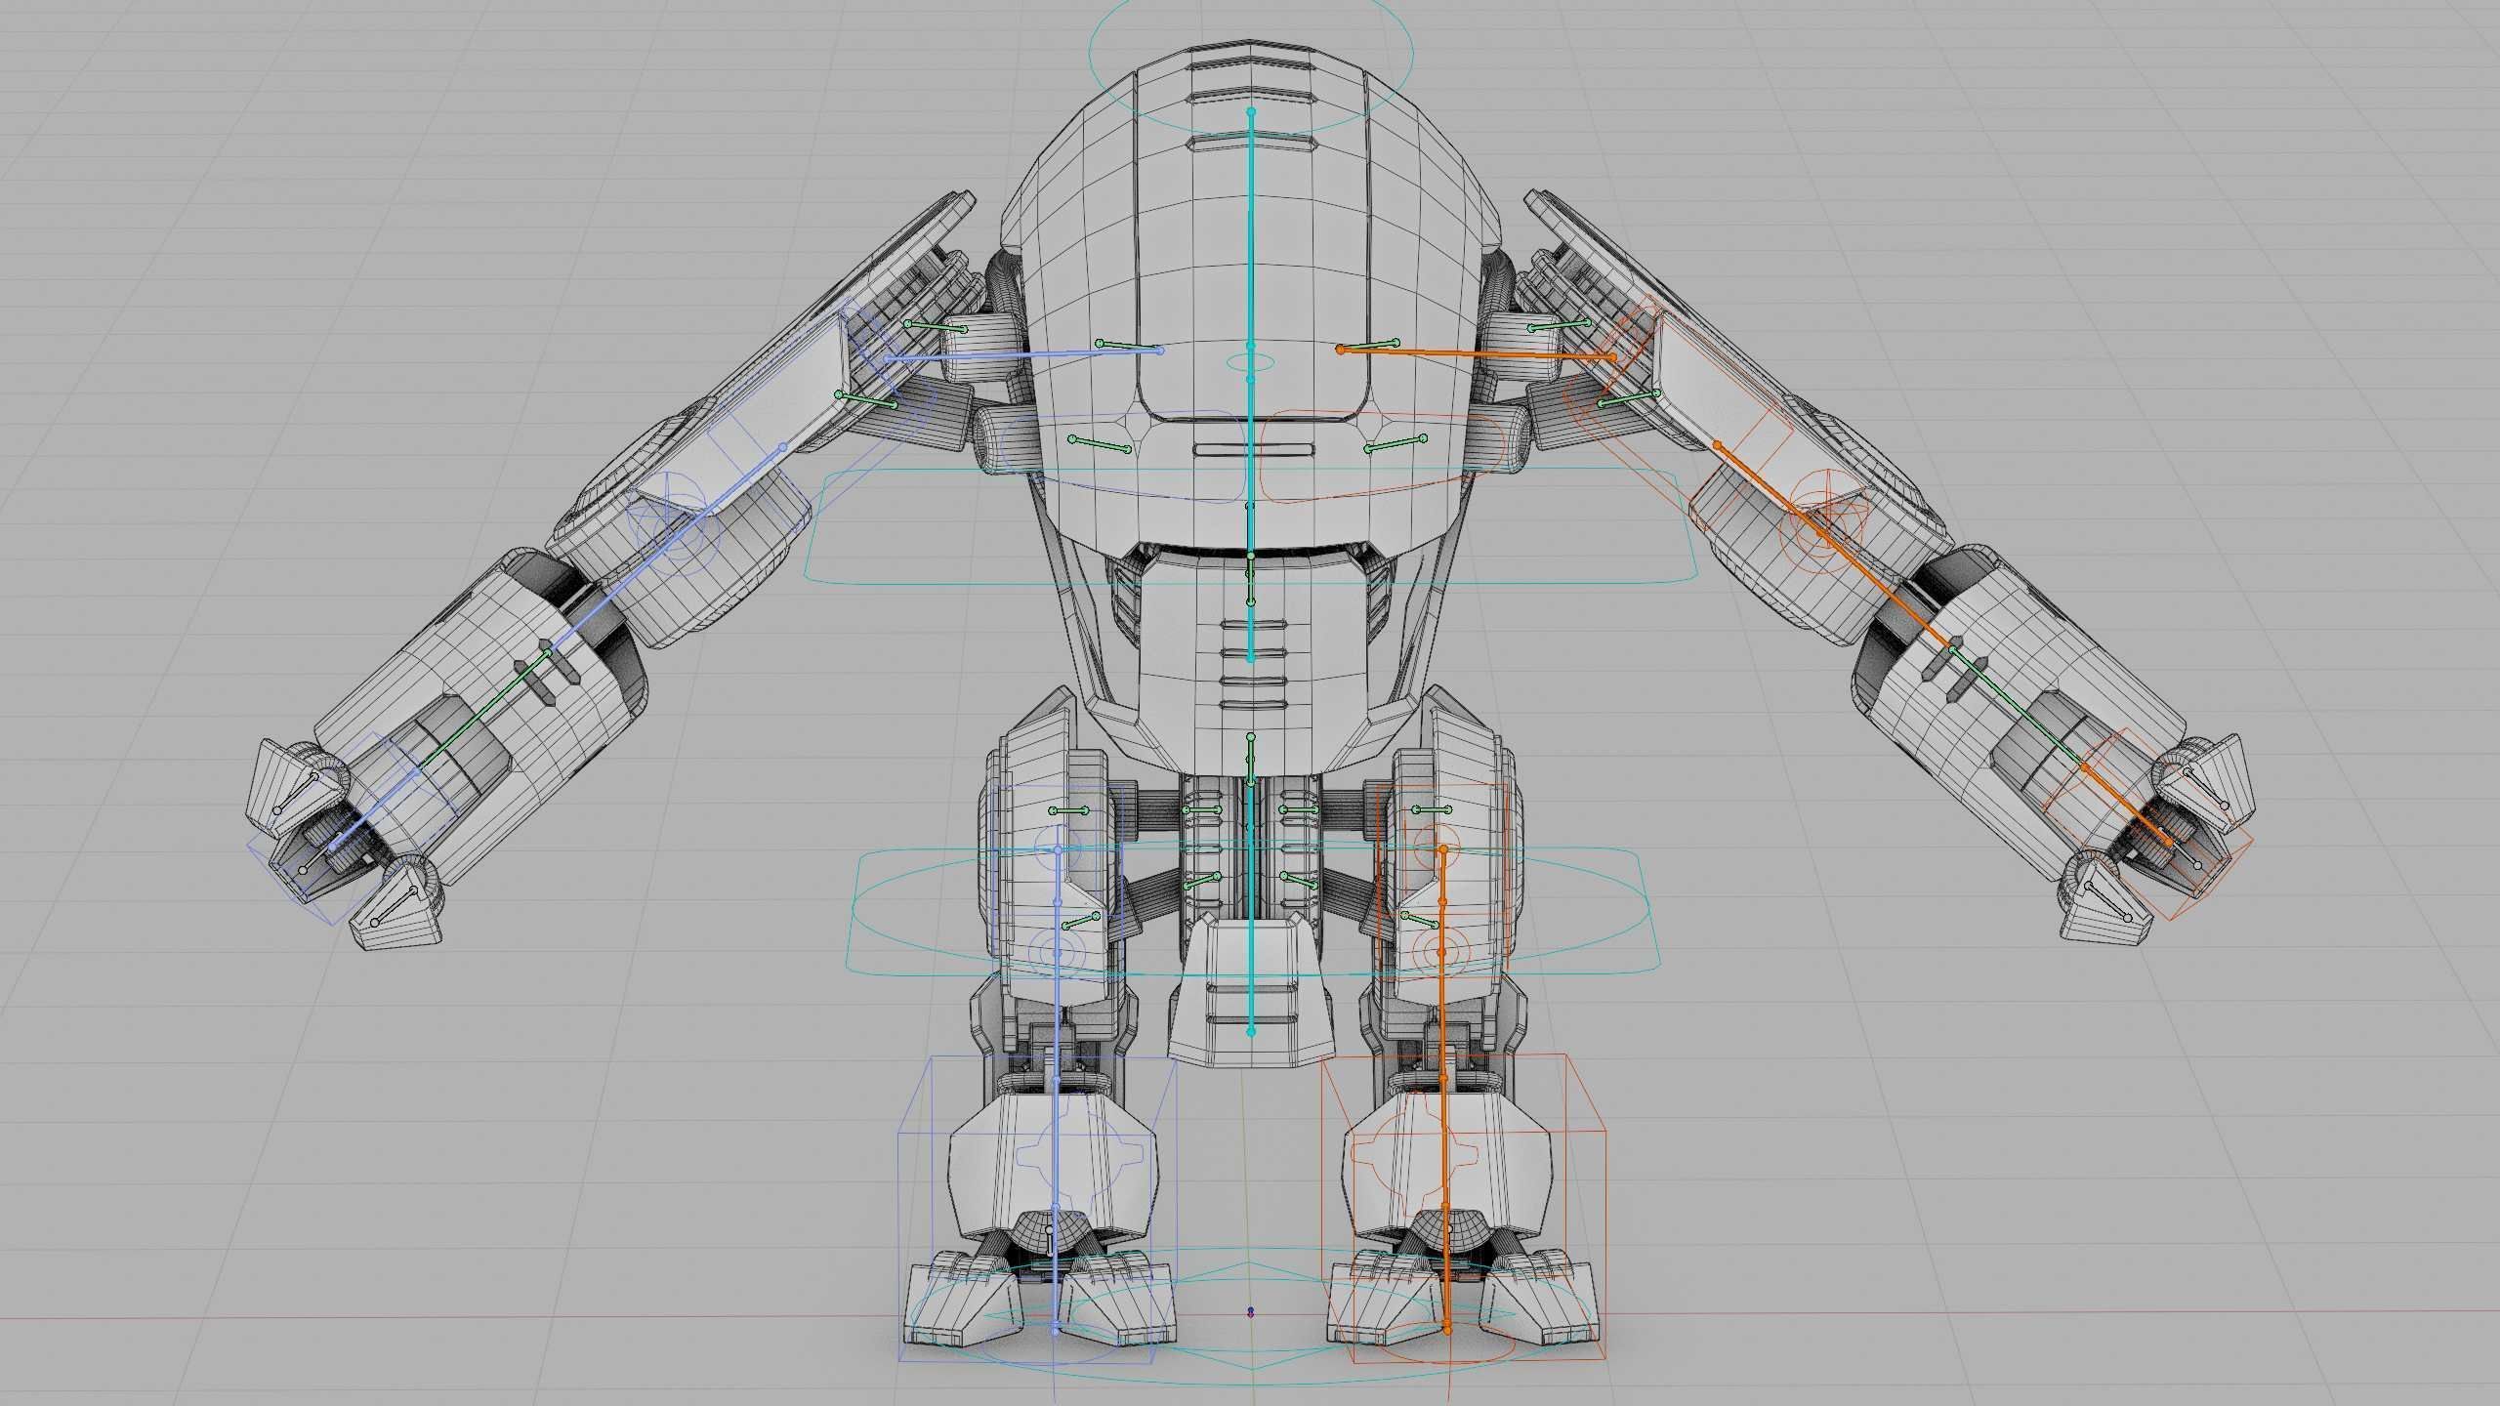The image size is (2500, 1406).
Task: Select the orange leg bone
Action: (1445, 1090)
